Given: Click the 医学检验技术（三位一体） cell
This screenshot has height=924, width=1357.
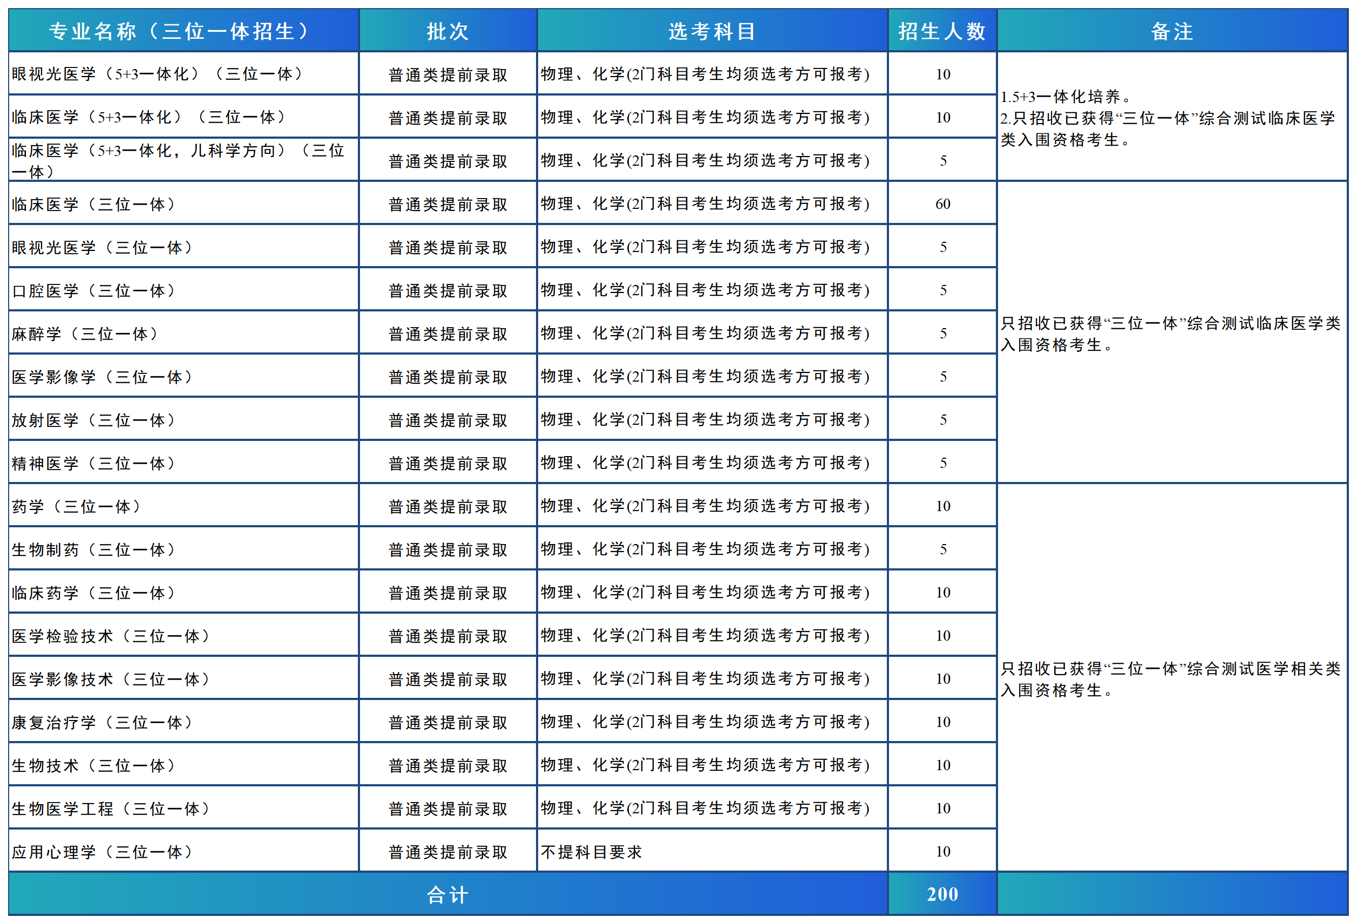Looking at the screenshot, I should 111,636.
